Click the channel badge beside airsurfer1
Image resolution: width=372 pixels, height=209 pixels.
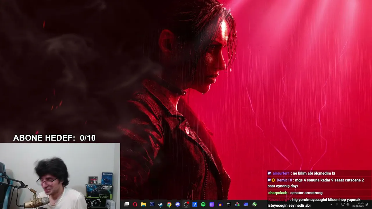point(269,173)
